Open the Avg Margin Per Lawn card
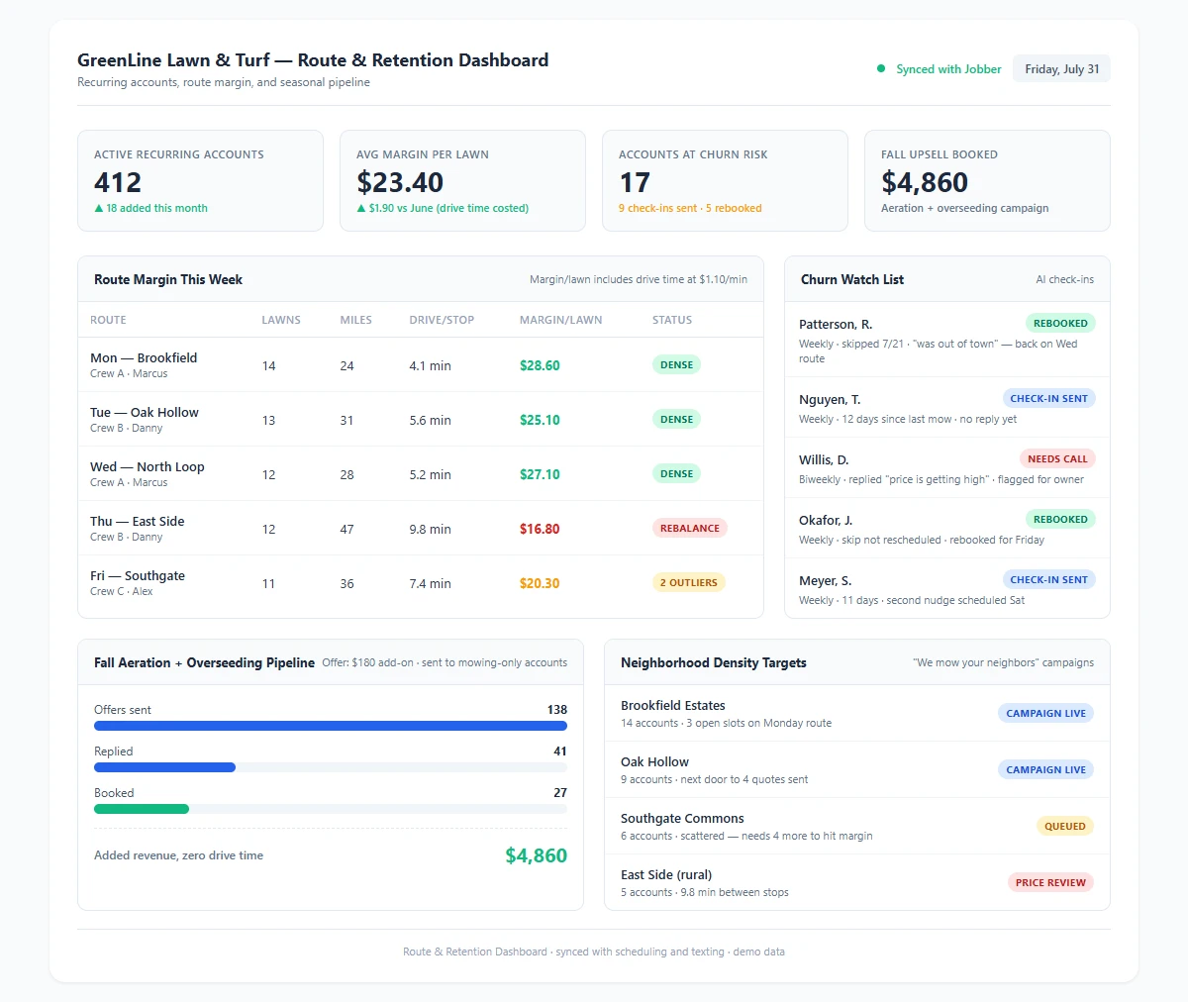The height and width of the screenshot is (1002, 1188). click(x=462, y=181)
